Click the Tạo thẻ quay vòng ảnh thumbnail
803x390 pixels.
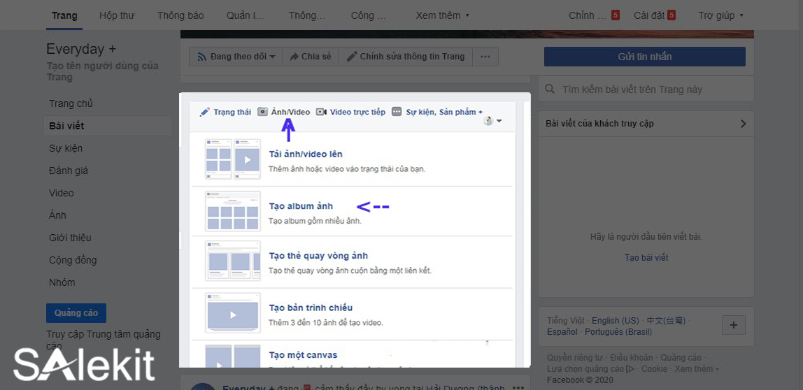coord(232,261)
